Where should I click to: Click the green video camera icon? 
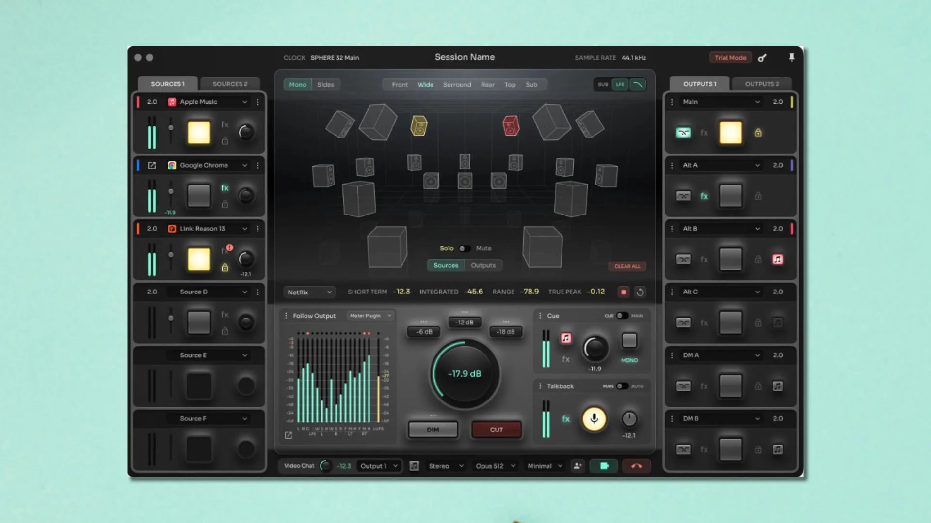point(604,466)
